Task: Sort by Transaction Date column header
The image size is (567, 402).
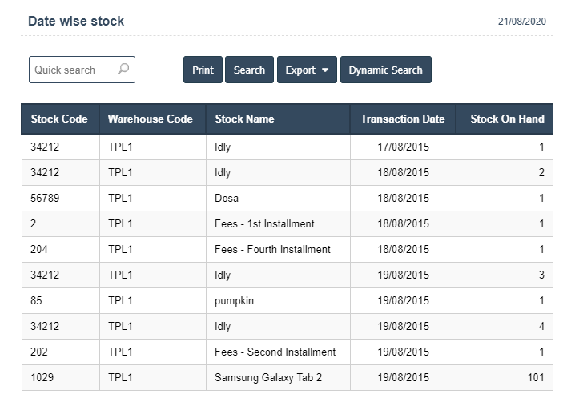Action: (402, 119)
